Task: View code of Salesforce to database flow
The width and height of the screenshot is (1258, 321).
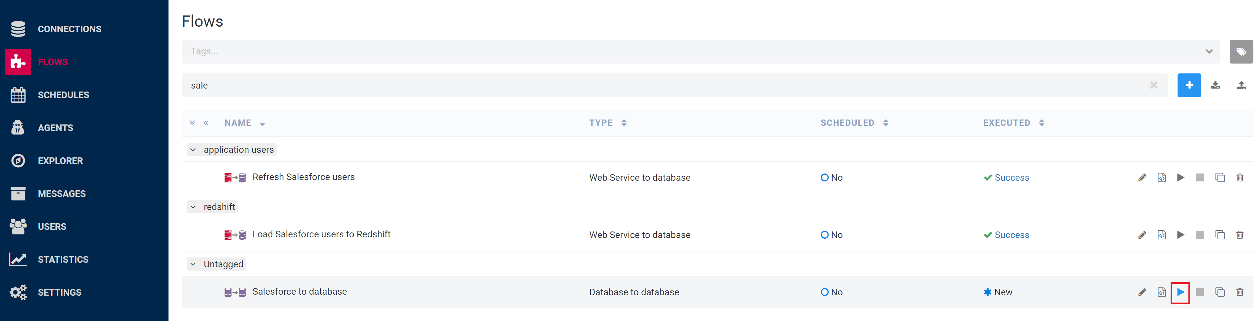Action: coord(1162,292)
